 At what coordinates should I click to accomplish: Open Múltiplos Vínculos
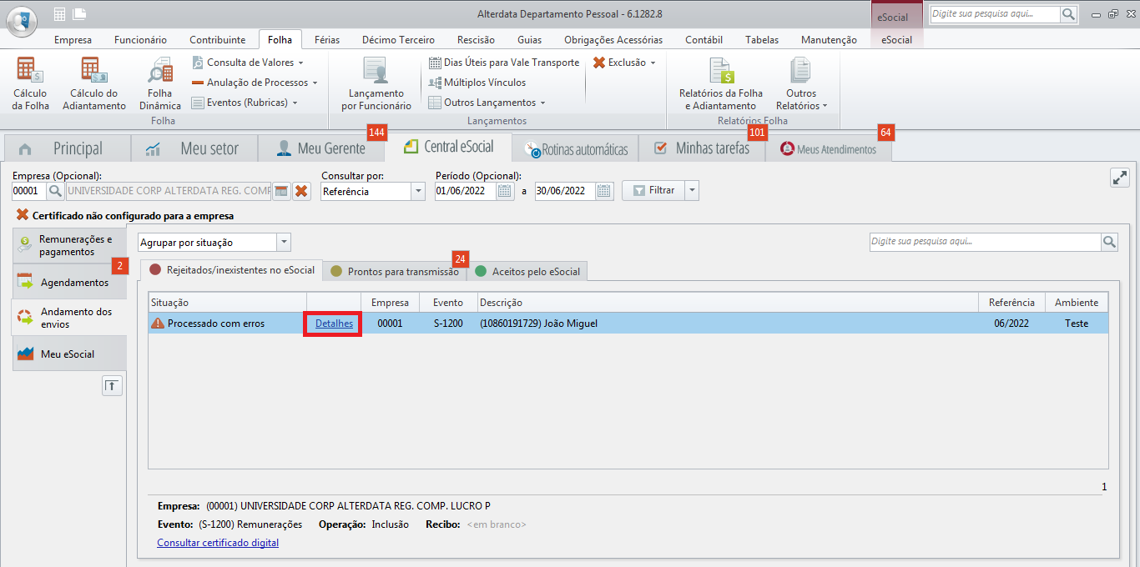click(x=477, y=83)
